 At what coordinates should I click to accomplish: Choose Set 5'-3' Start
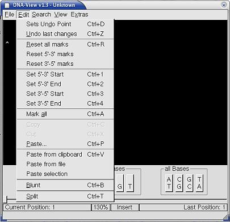click(x=65, y=74)
